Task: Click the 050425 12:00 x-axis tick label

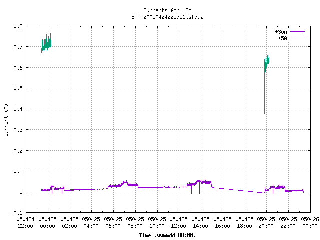Action: click(x=179, y=223)
